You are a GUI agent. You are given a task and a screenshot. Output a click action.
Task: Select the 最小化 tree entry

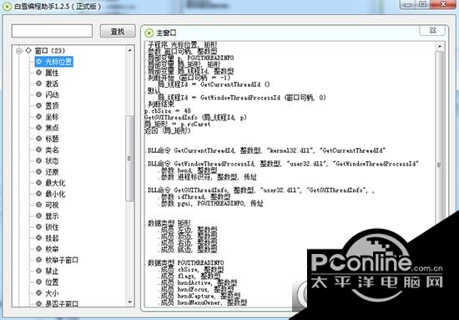[55, 194]
